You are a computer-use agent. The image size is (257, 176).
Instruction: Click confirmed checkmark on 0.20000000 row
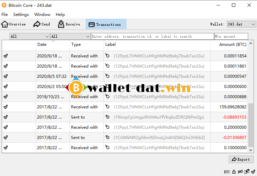coord(6,127)
